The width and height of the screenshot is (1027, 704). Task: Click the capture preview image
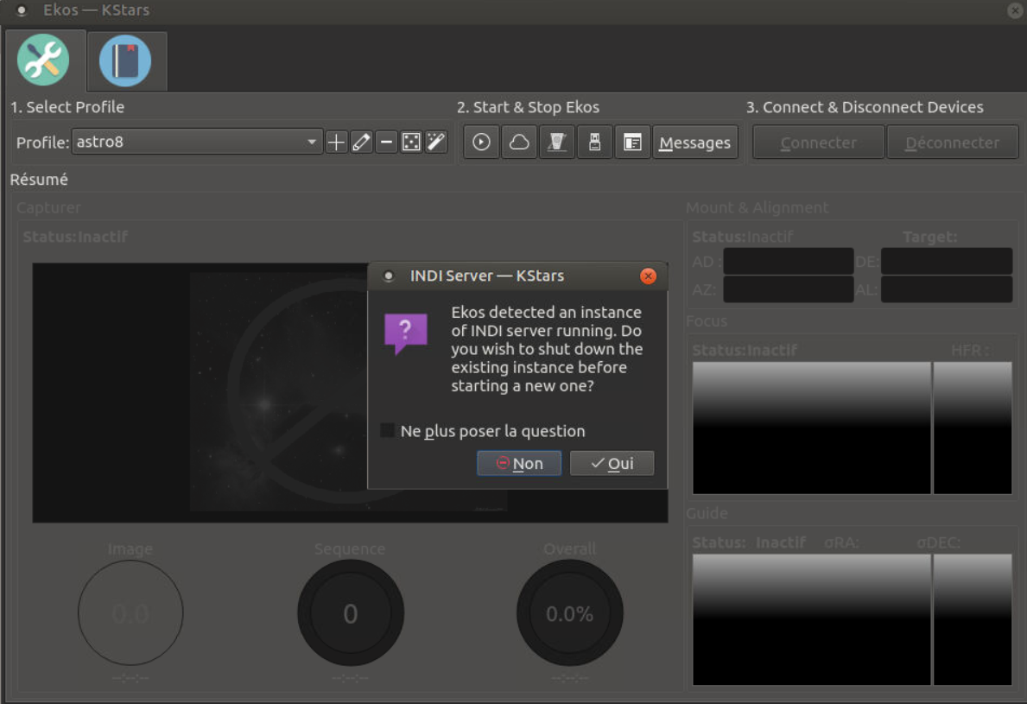pos(350,393)
